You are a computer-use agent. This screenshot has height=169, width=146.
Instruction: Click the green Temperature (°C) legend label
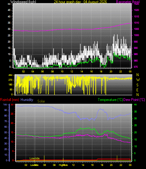(x=111, y=100)
